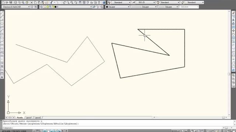Select the Spline draw tool
This screenshot has height=132, width=236.
click(x=2, y=41)
